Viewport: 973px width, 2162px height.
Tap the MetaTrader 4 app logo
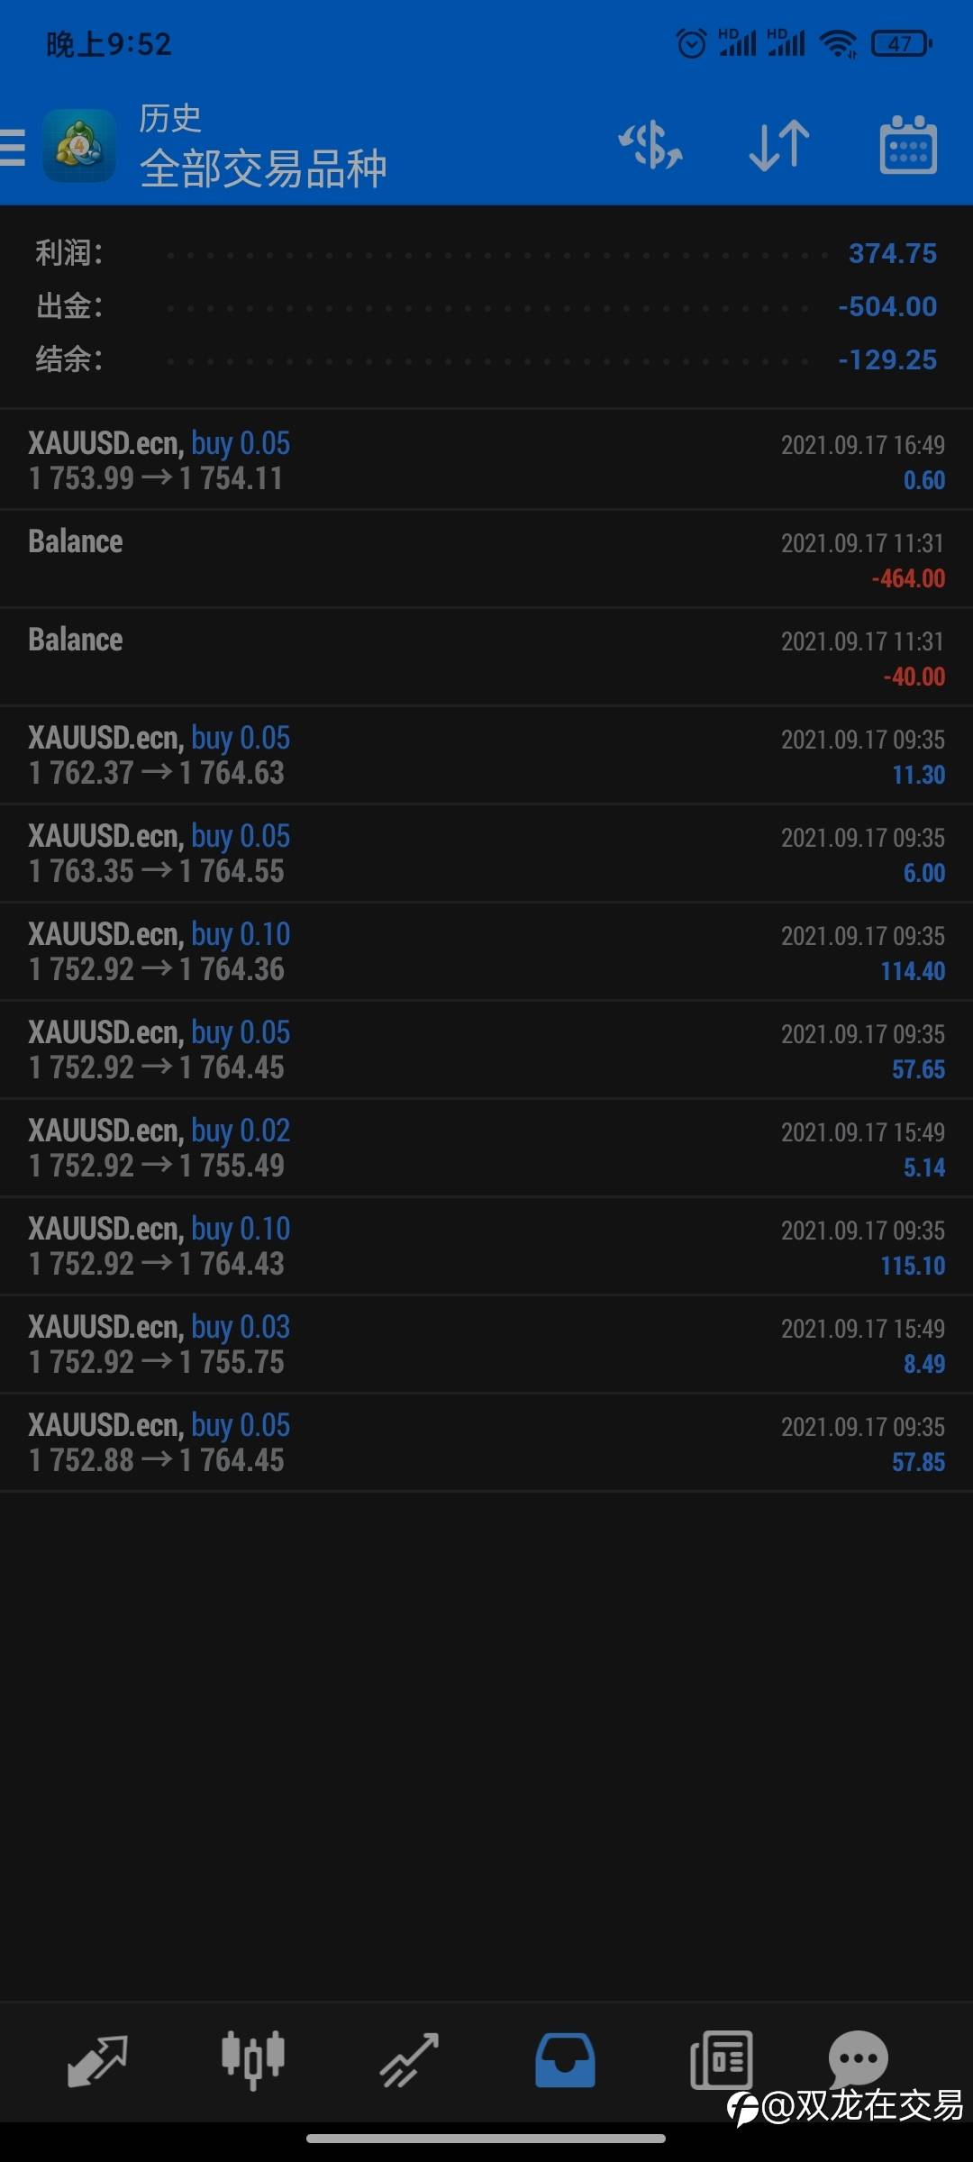79,146
